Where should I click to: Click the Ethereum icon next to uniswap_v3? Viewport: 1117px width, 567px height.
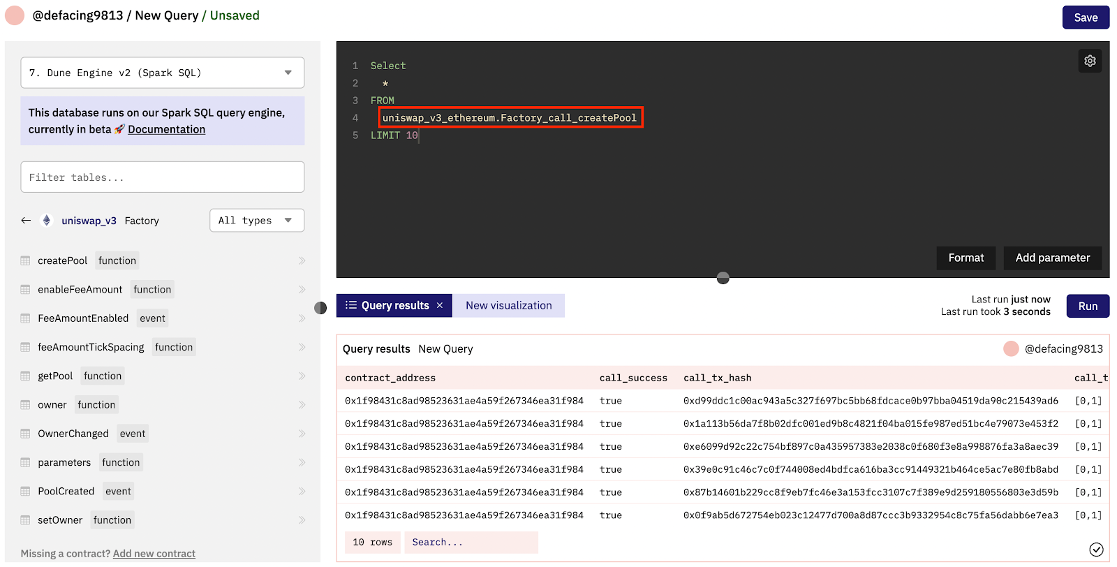tap(47, 221)
